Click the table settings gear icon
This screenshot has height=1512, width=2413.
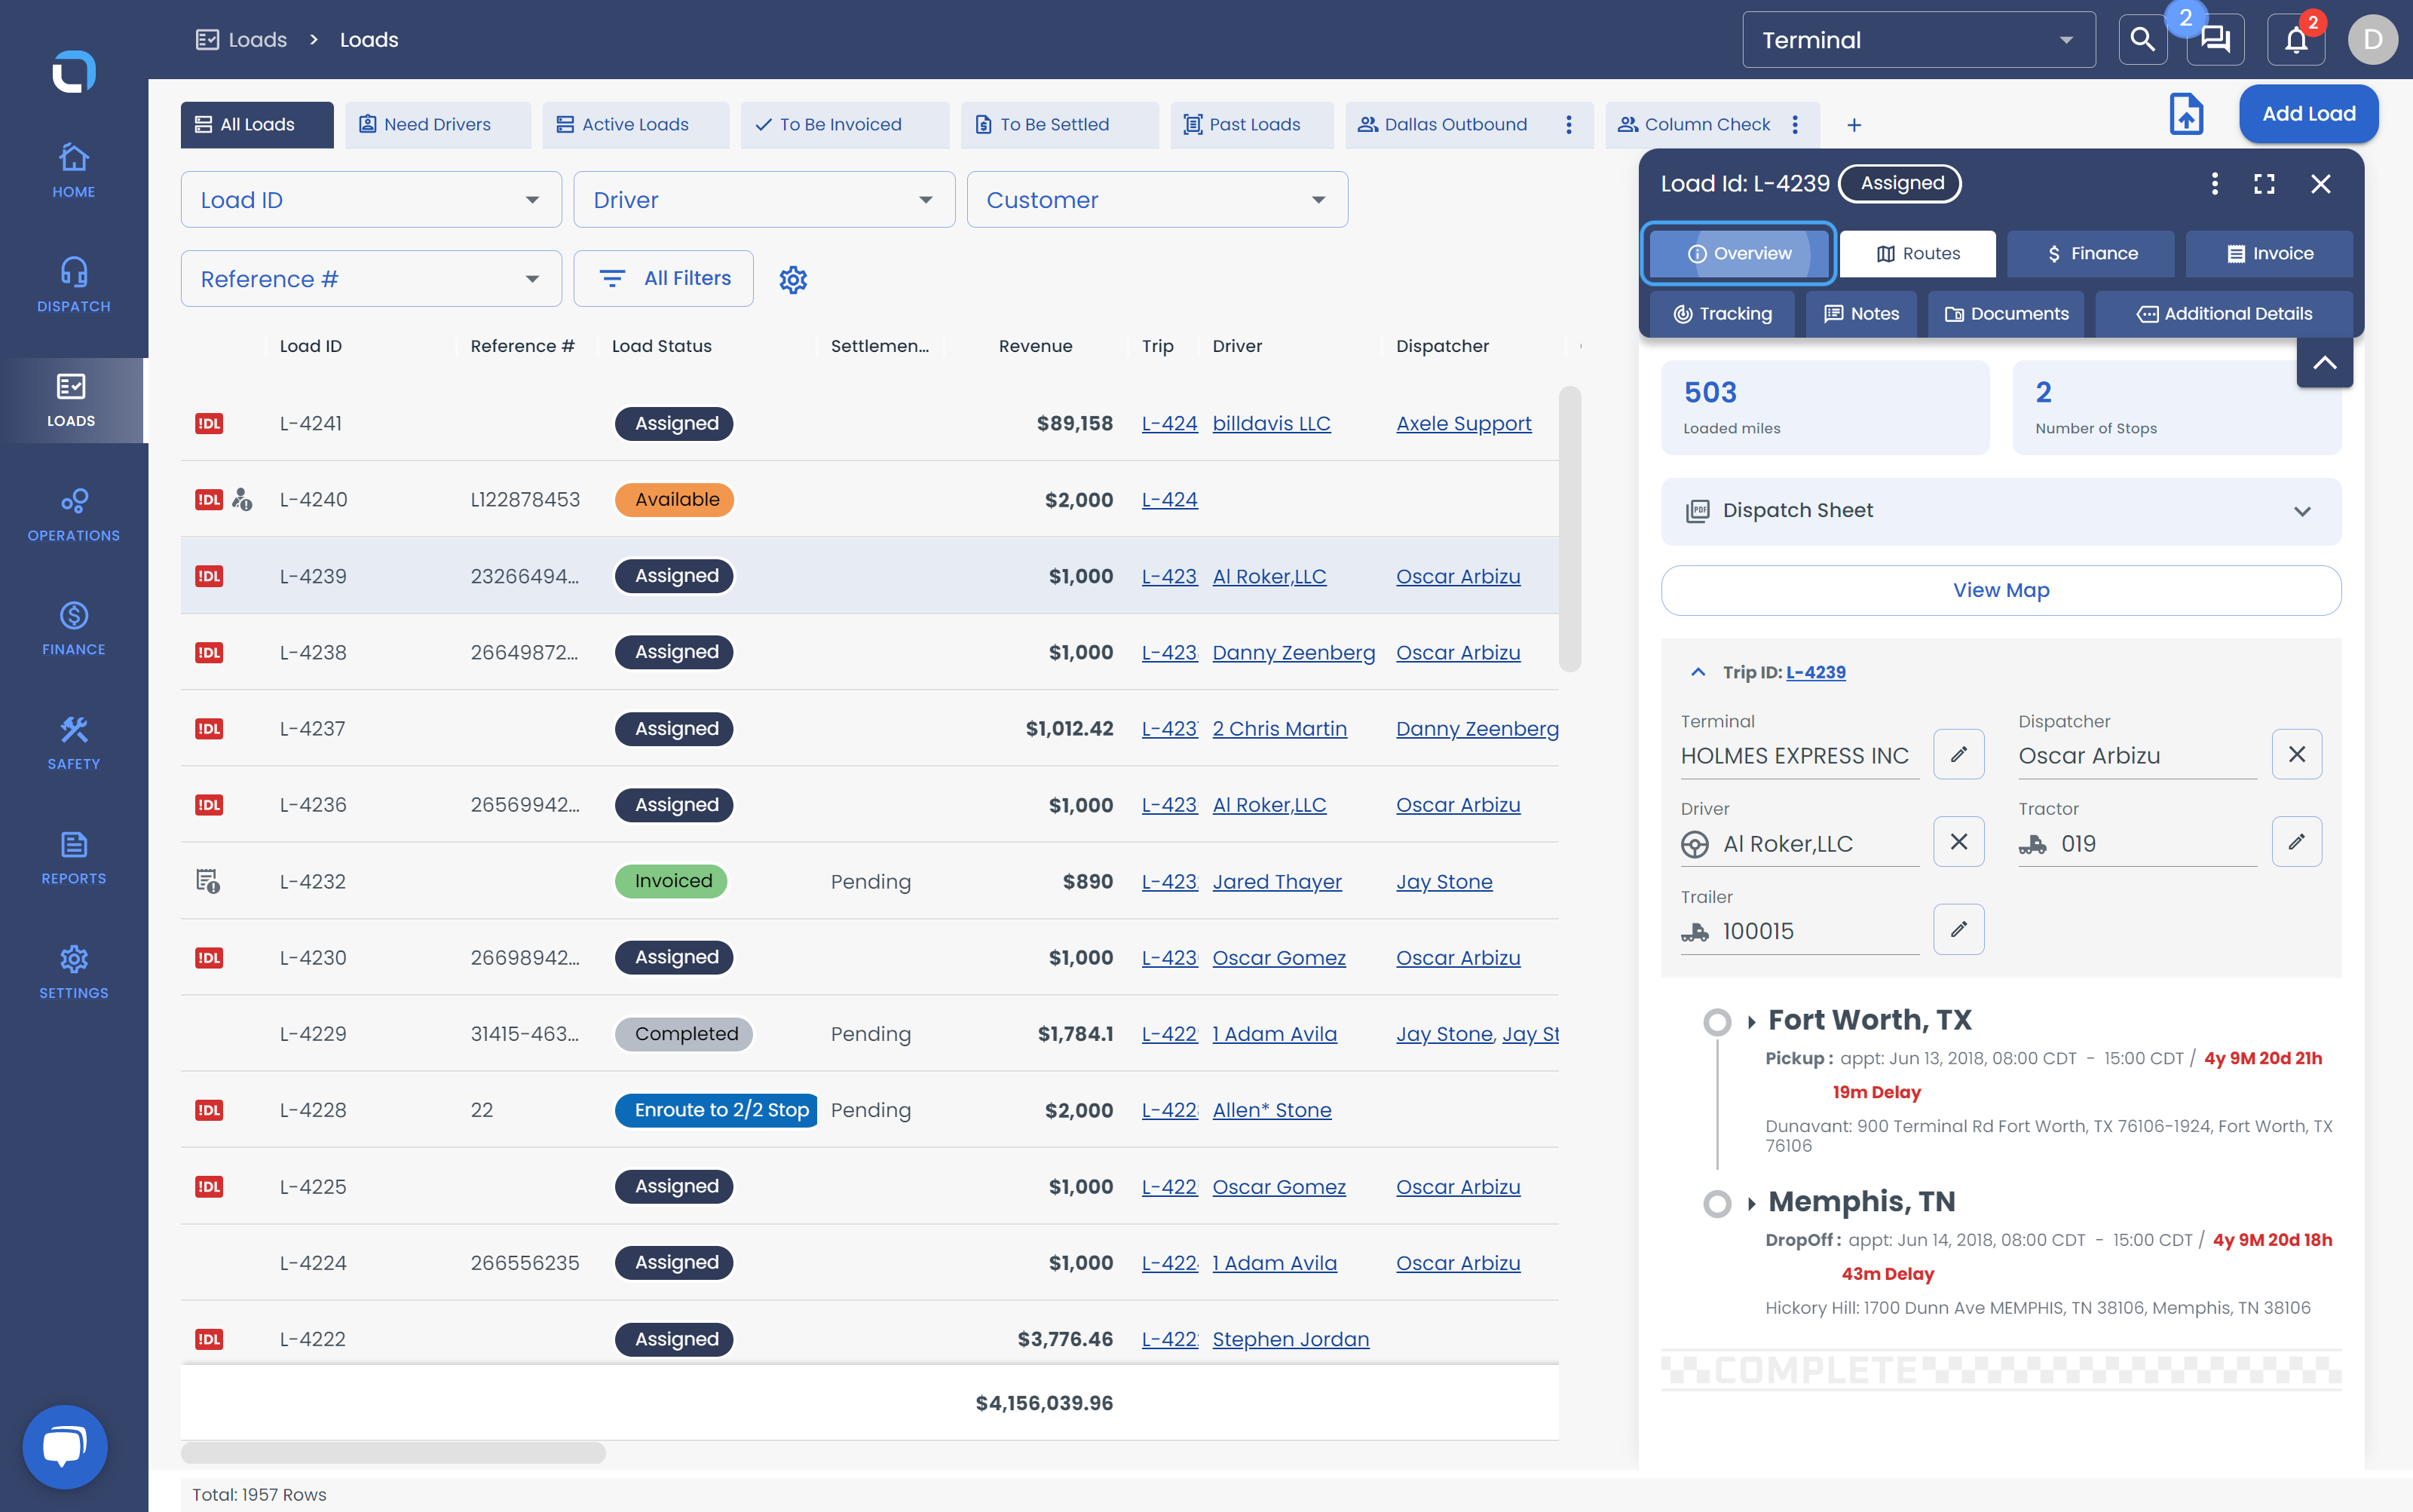click(x=793, y=279)
